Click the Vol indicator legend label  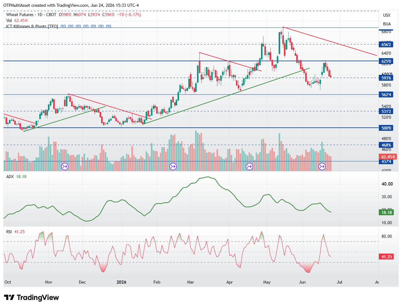point(9,20)
